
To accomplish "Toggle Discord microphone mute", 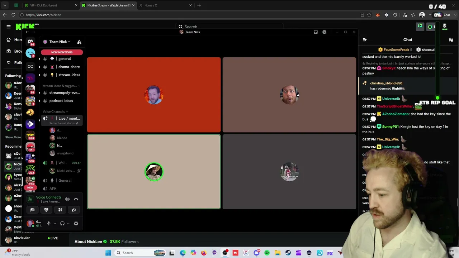I will (49, 224).
